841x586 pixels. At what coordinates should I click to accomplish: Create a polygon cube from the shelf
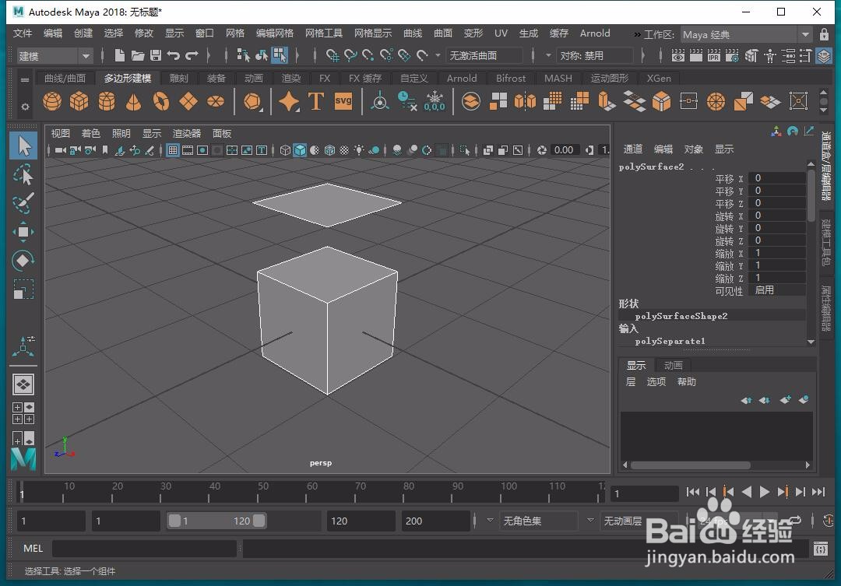point(79,101)
